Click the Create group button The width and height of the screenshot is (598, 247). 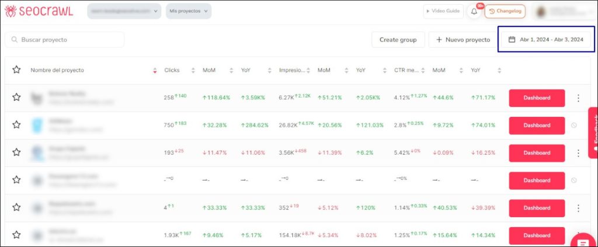click(398, 40)
